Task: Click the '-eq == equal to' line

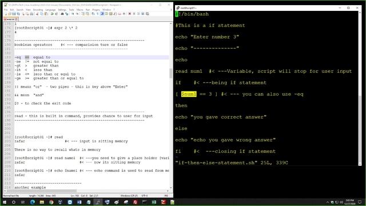Action: [32, 57]
